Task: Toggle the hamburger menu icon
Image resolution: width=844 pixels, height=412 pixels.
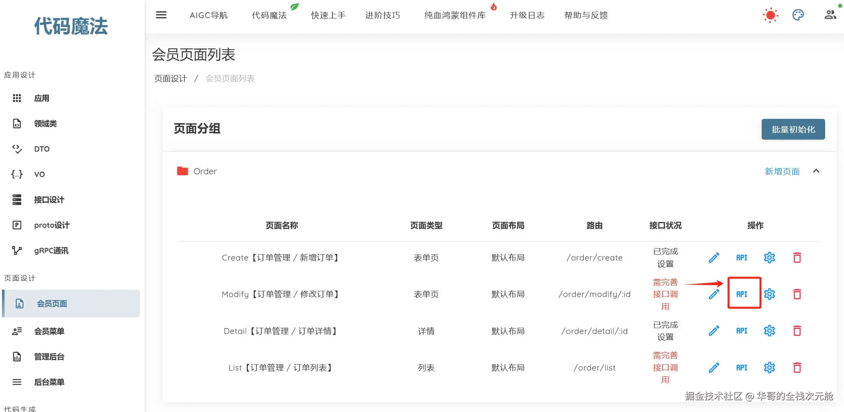Action: coord(161,15)
